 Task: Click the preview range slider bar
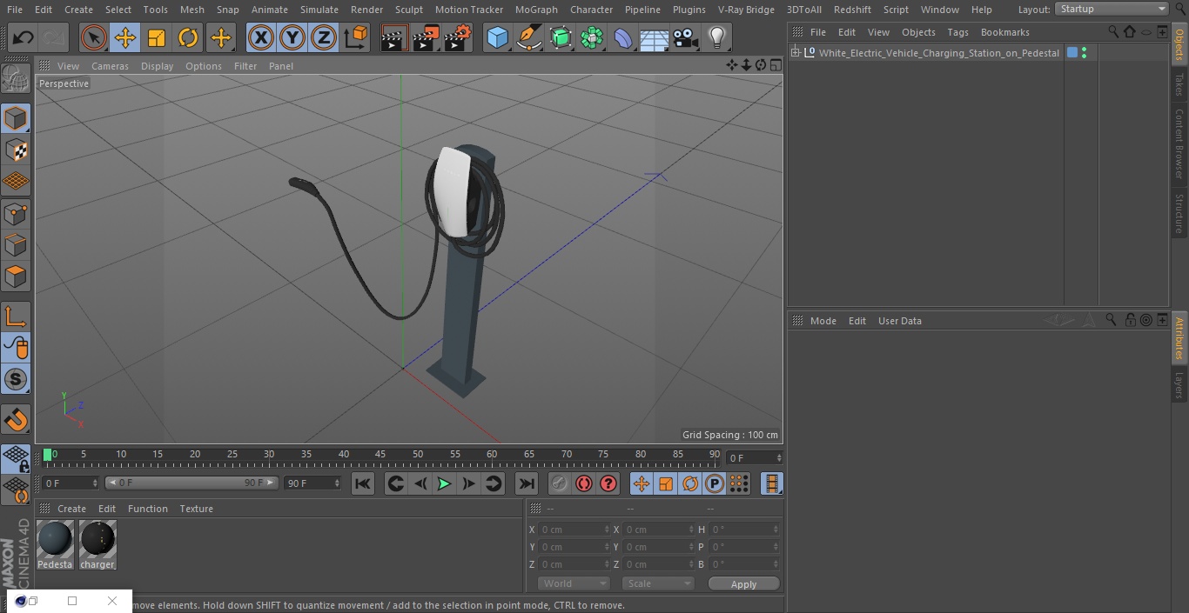(x=191, y=483)
